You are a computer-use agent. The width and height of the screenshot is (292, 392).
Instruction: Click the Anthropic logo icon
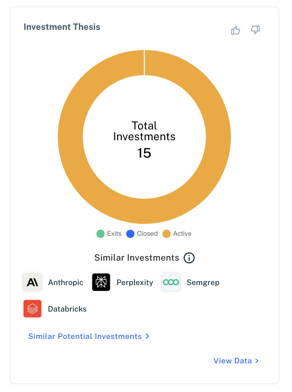(32, 283)
